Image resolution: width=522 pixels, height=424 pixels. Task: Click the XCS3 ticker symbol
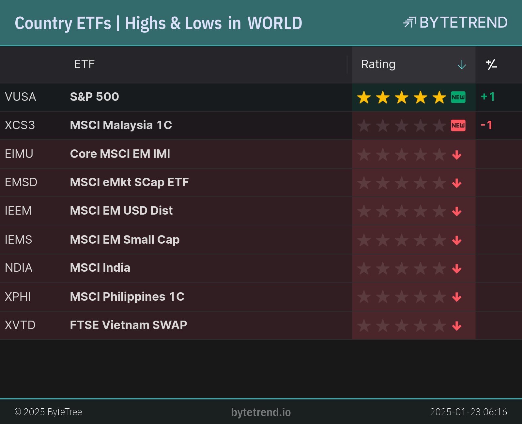20,125
